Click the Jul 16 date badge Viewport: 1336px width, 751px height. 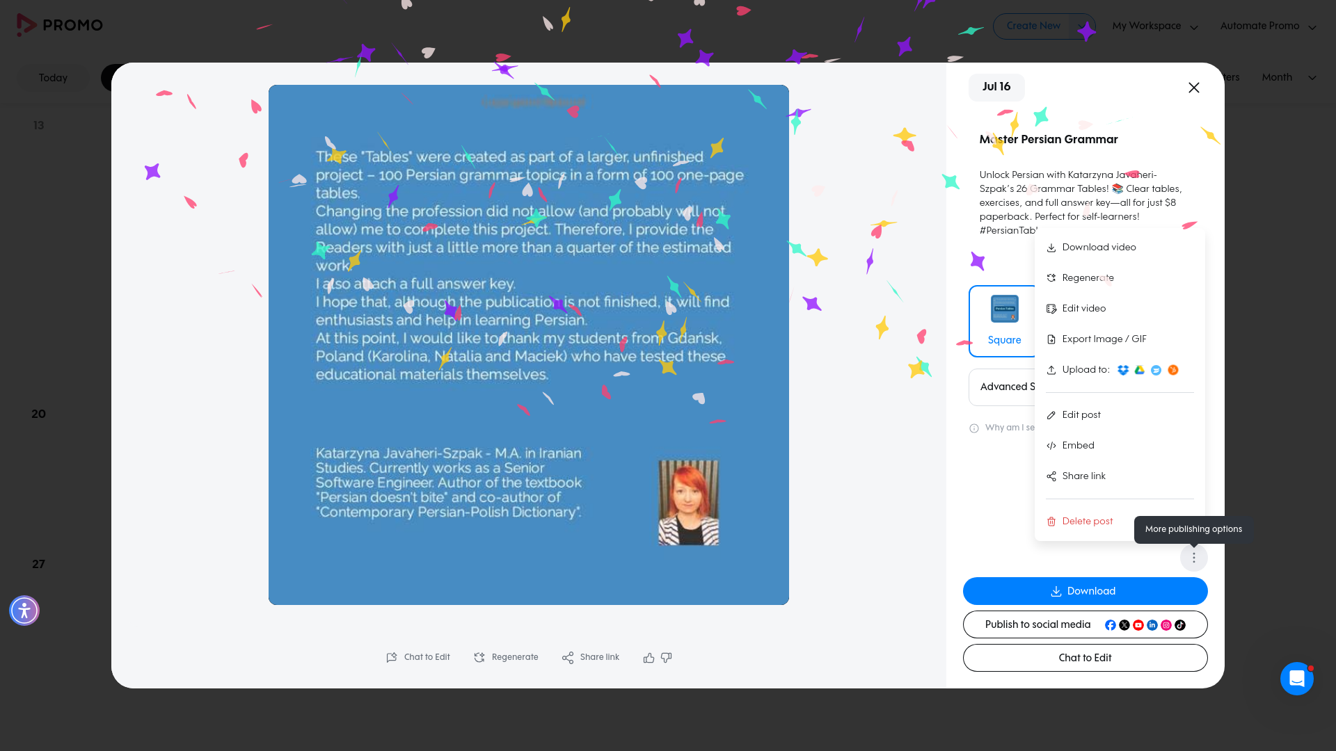coord(996,87)
